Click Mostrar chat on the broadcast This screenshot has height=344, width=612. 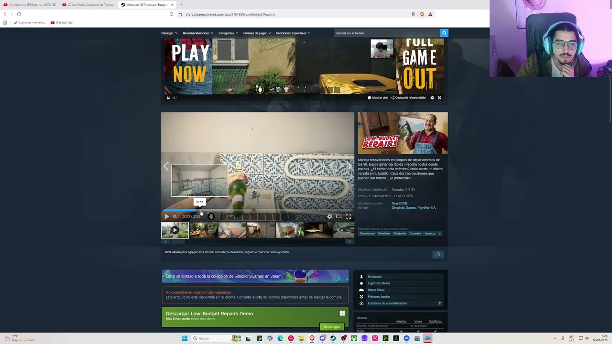click(378, 97)
